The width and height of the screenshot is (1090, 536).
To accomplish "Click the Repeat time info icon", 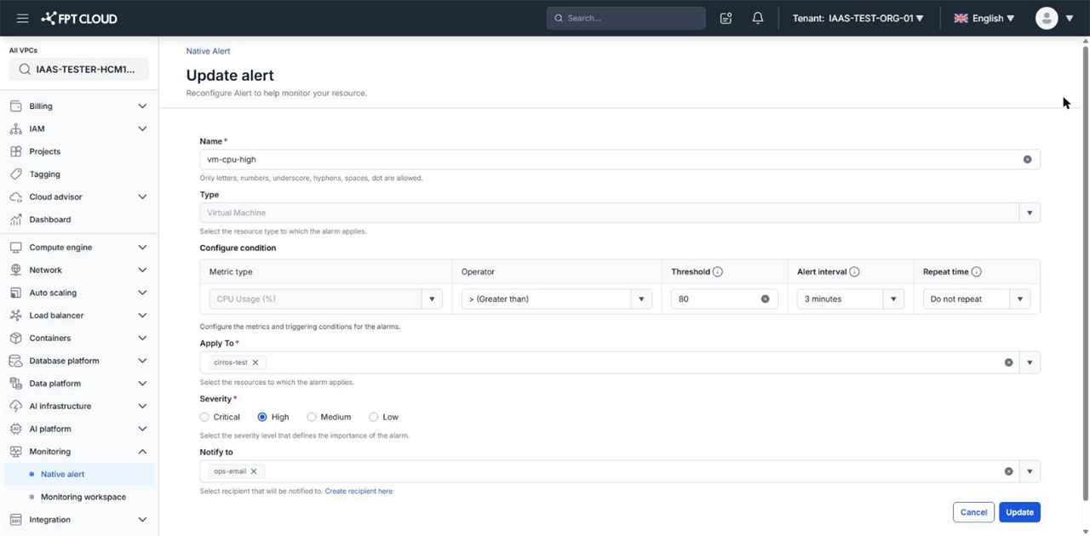I will click(x=976, y=272).
